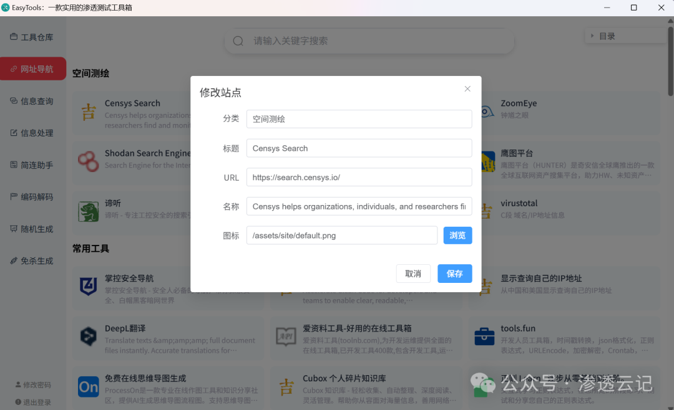Image resolution: width=674 pixels, height=410 pixels.
Task: Click the keyword search box
Action: coord(369,41)
